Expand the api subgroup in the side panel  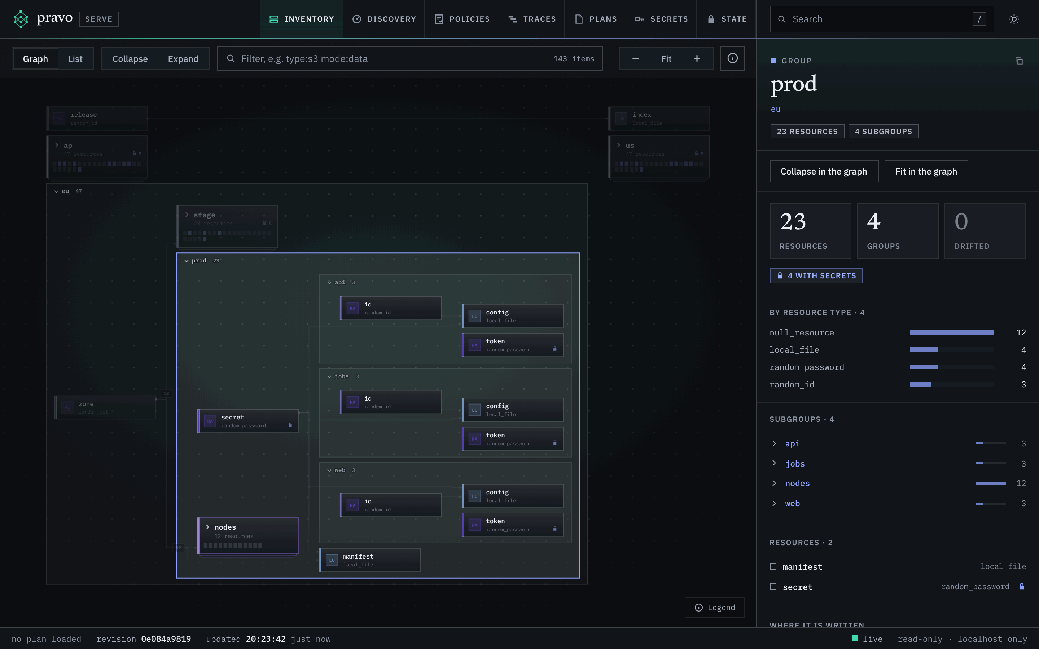[774, 443]
